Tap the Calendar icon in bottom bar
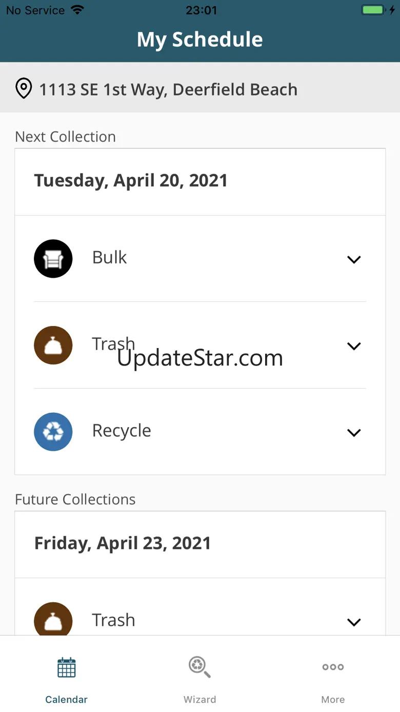This screenshot has width=400, height=712. [67, 667]
